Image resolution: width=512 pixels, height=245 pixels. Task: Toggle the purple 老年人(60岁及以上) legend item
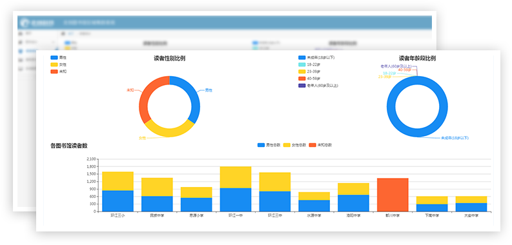pos(318,86)
